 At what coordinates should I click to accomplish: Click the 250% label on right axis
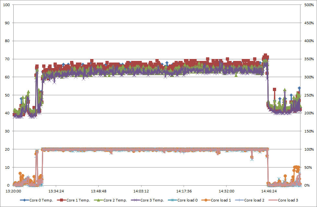(x=308, y=95)
